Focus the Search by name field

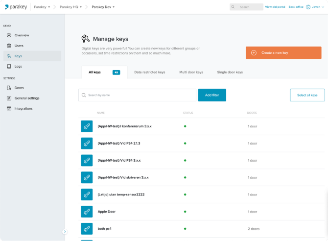[x=137, y=95]
